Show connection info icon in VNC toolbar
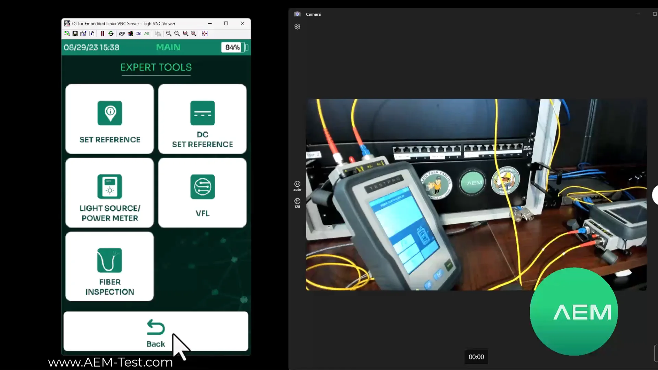 (92, 34)
